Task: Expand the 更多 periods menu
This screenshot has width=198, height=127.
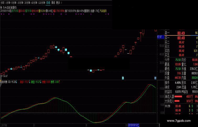Action: click(59, 3)
